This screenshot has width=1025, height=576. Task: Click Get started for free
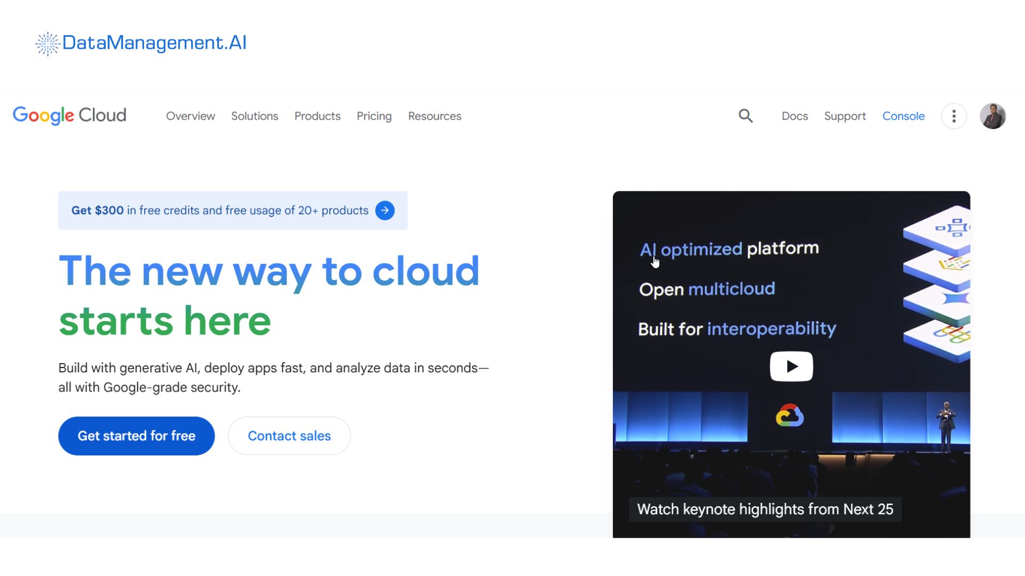tap(136, 436)
